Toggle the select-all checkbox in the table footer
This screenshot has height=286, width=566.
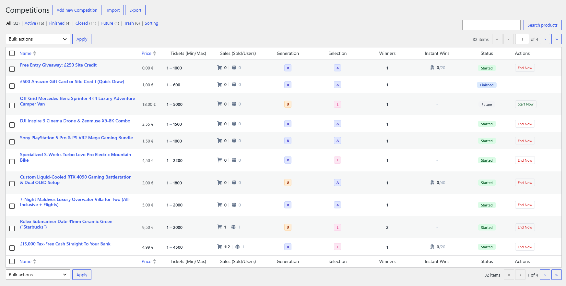pos(12,261)
